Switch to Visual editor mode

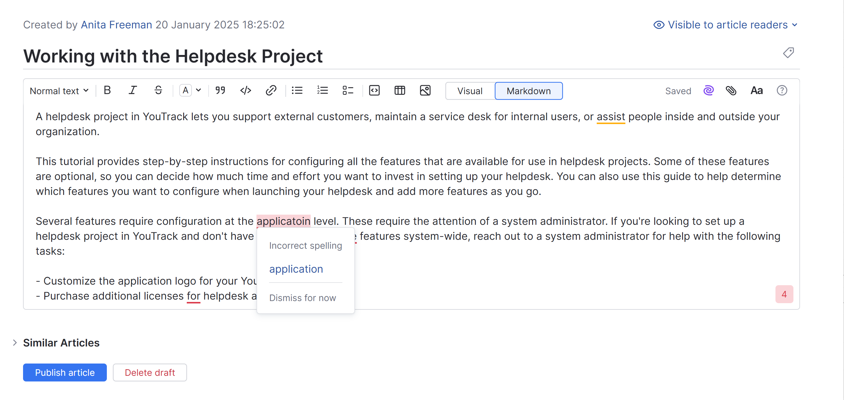[470, 91]
